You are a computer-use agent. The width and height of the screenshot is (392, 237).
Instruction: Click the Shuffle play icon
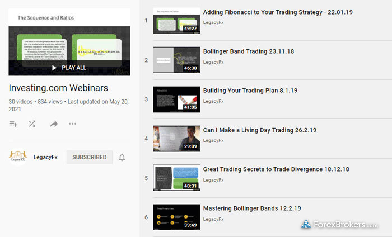[x=32, y=124]
